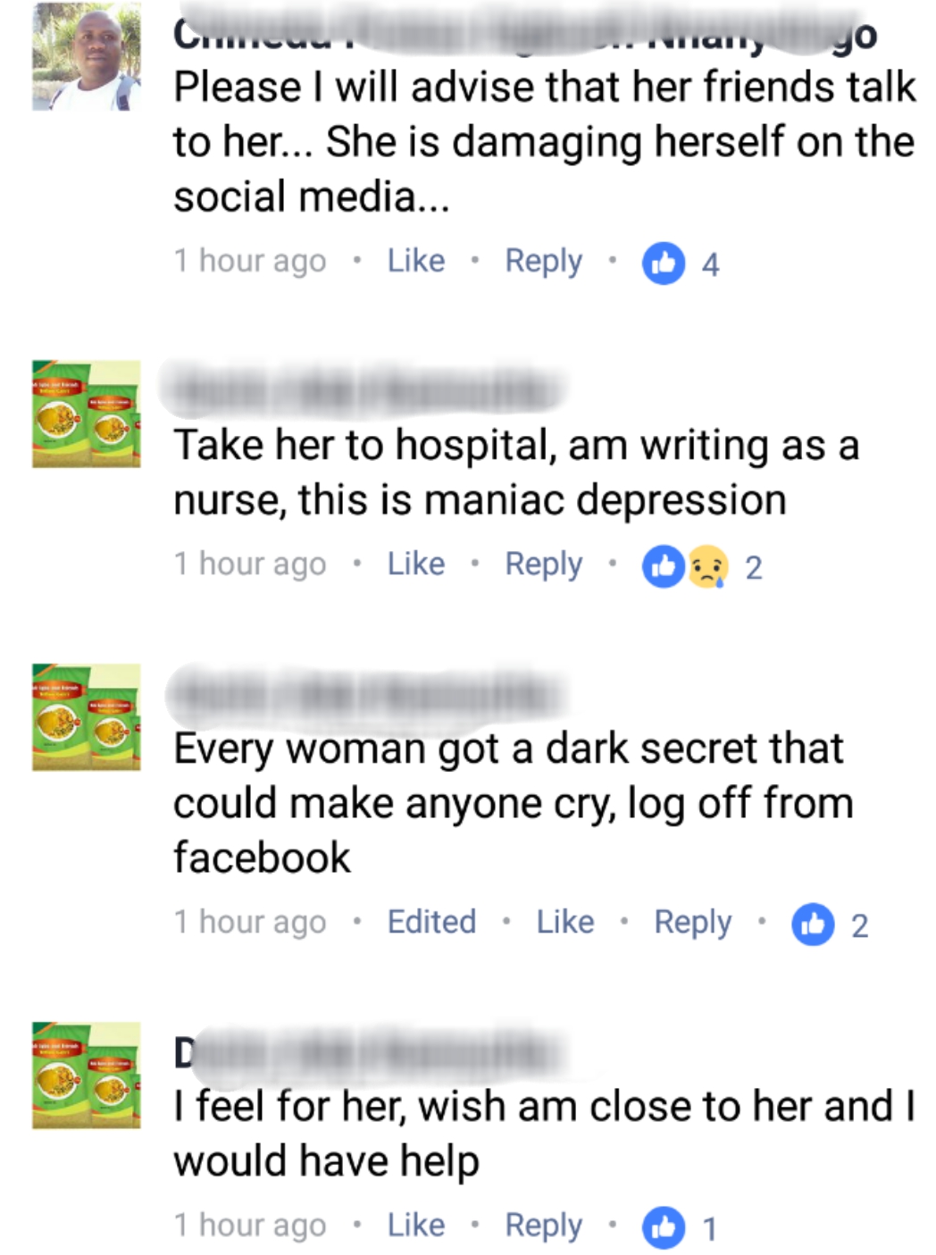Viewport: 936px width, 1255px height.
Task: Open the avatar beside 'I feel for her' comment
Action: click(x=87, y=1075)
